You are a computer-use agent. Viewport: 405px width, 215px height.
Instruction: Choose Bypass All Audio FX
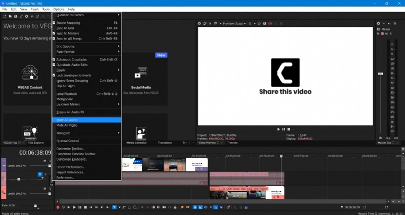(87, 112)
